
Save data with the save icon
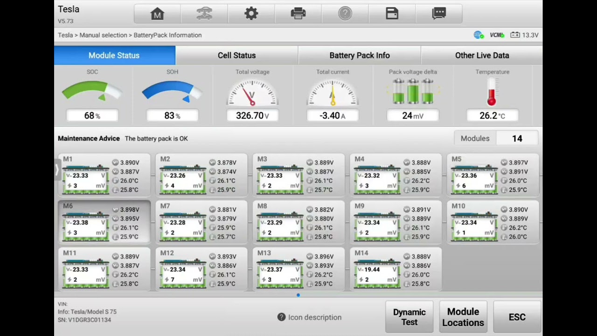(x=392, y=14)
